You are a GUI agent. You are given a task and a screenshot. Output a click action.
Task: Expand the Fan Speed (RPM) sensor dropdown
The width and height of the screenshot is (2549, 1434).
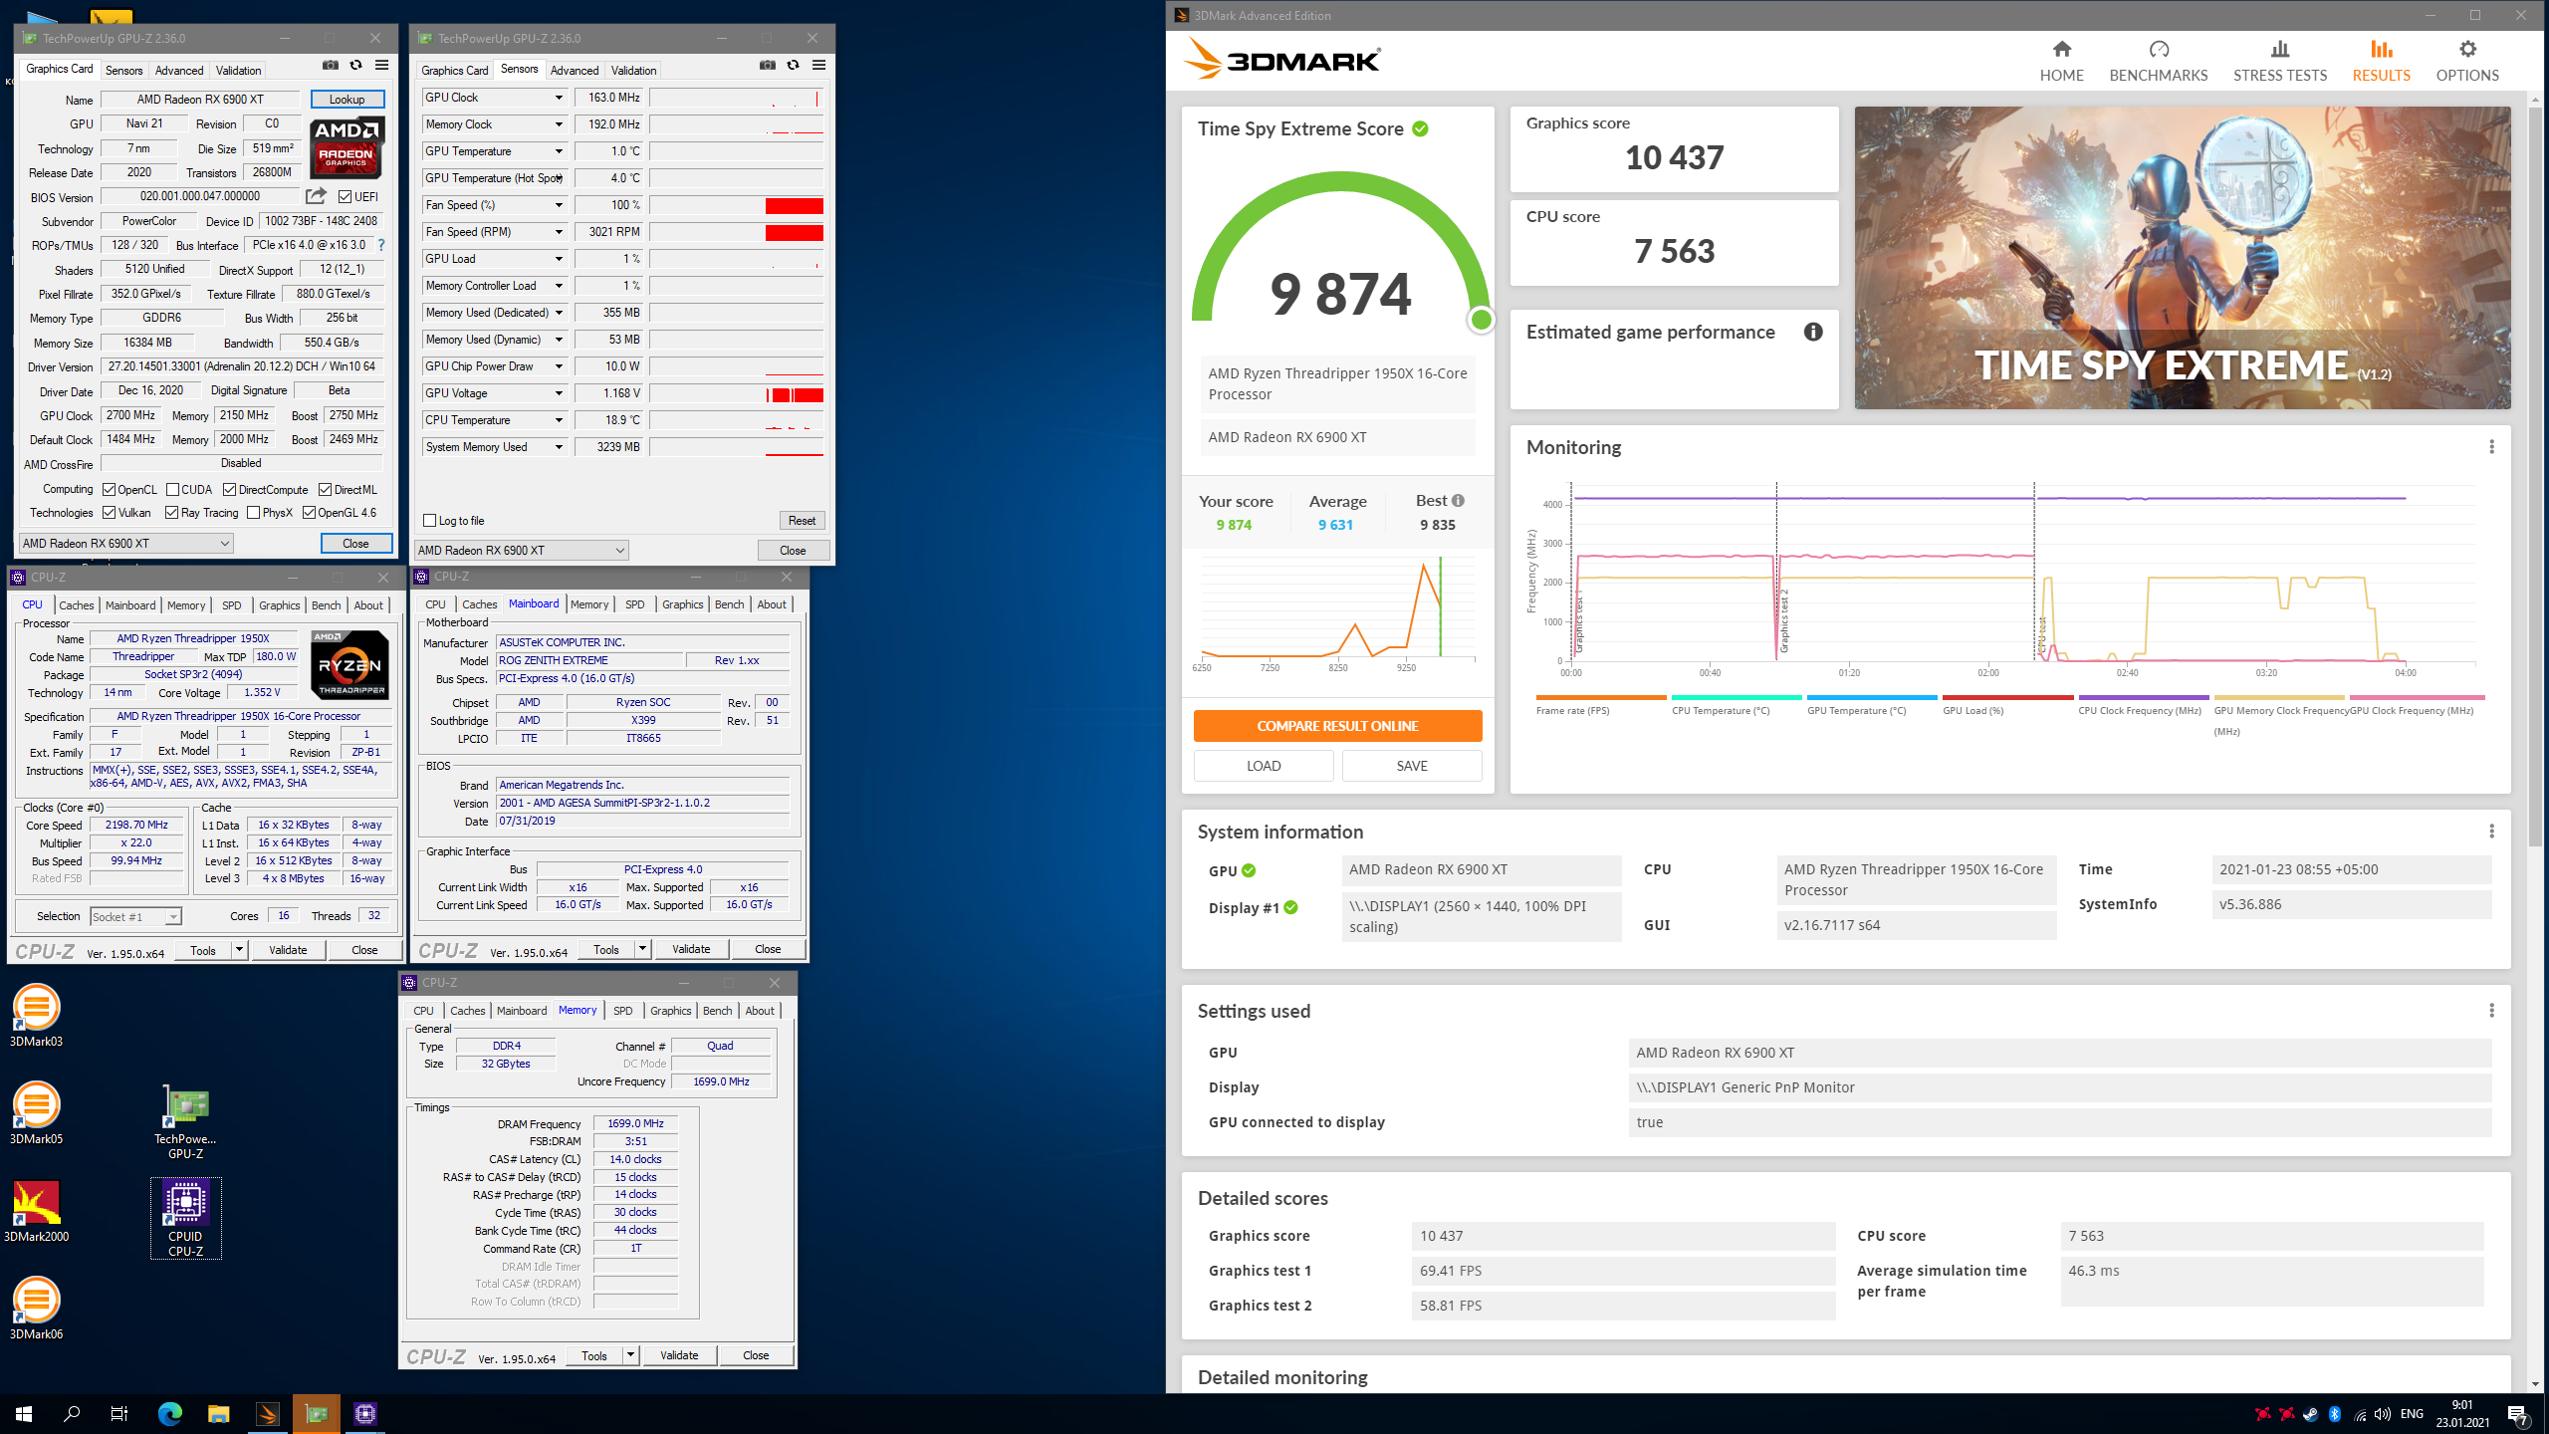click(559, 232)
